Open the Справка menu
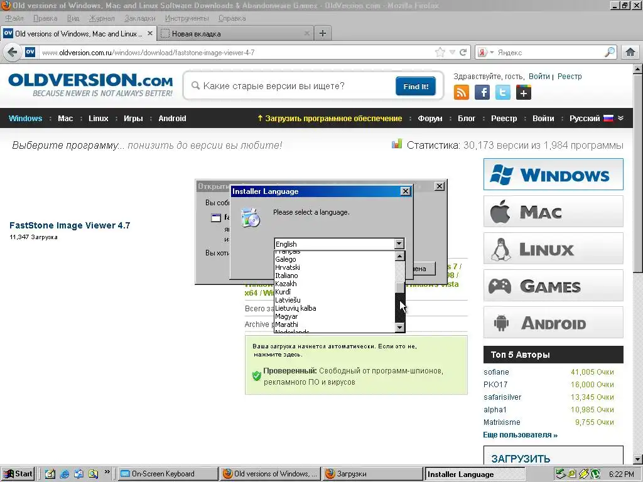The image size is (643, 482). pyautogui.click(x=232, y=18)
